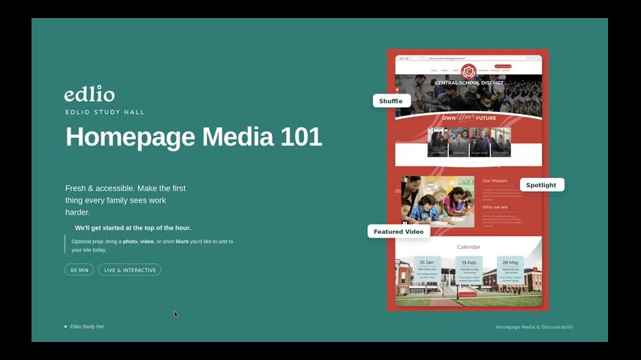Click the Our Mission heading
Image resolution: width=641 pixels, height=360 pixels.
pos(495,181)
